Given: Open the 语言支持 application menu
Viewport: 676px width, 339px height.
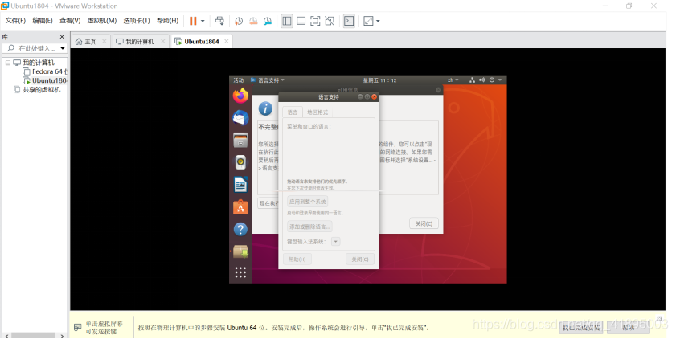Looking at the screenshot, I should pos(268,80).
